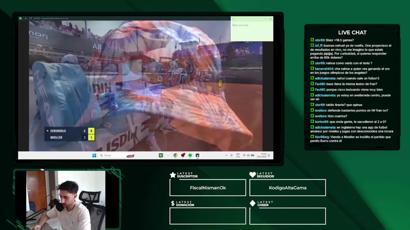The width and height of the screenshot is (410, 230).
Task: Open the OBS app with red badge
Action: pos(183,155)
